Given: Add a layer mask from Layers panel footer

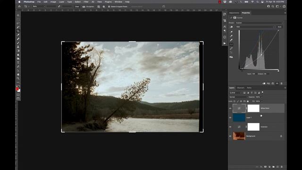Looking at the screenshot, I should (265, 167).
